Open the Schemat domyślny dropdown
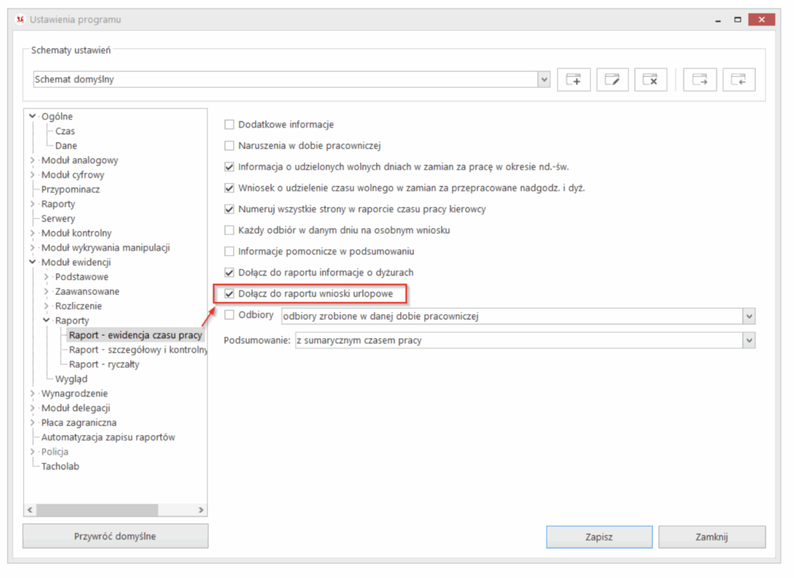794x578 pixels. point(545,78)
